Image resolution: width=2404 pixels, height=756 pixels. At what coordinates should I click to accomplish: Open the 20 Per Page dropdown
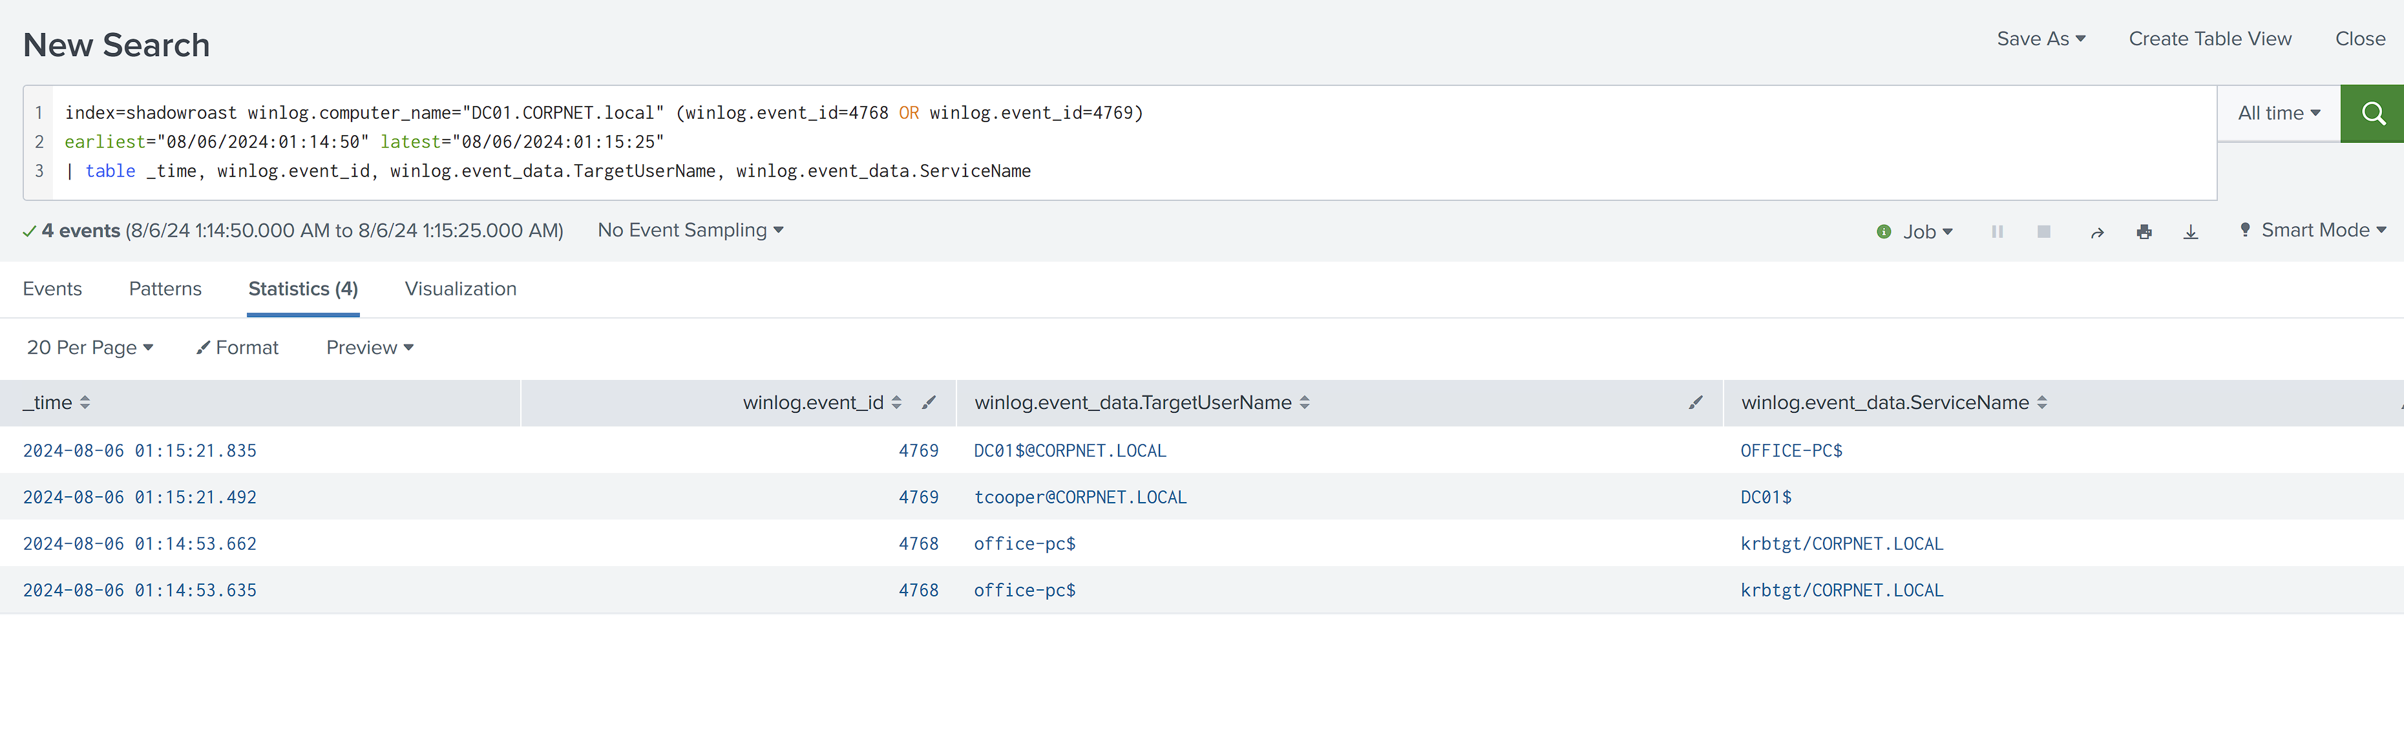pos(90,348)
